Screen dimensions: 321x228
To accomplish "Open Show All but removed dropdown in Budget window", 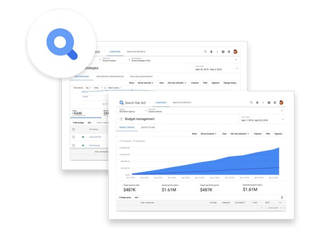I will (x=208, y=134).
